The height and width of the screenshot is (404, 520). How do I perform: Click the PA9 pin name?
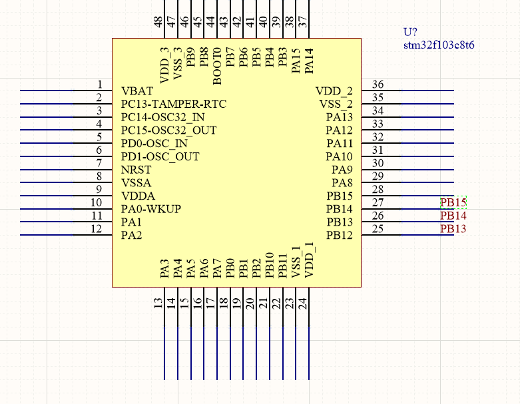[342, 170]
